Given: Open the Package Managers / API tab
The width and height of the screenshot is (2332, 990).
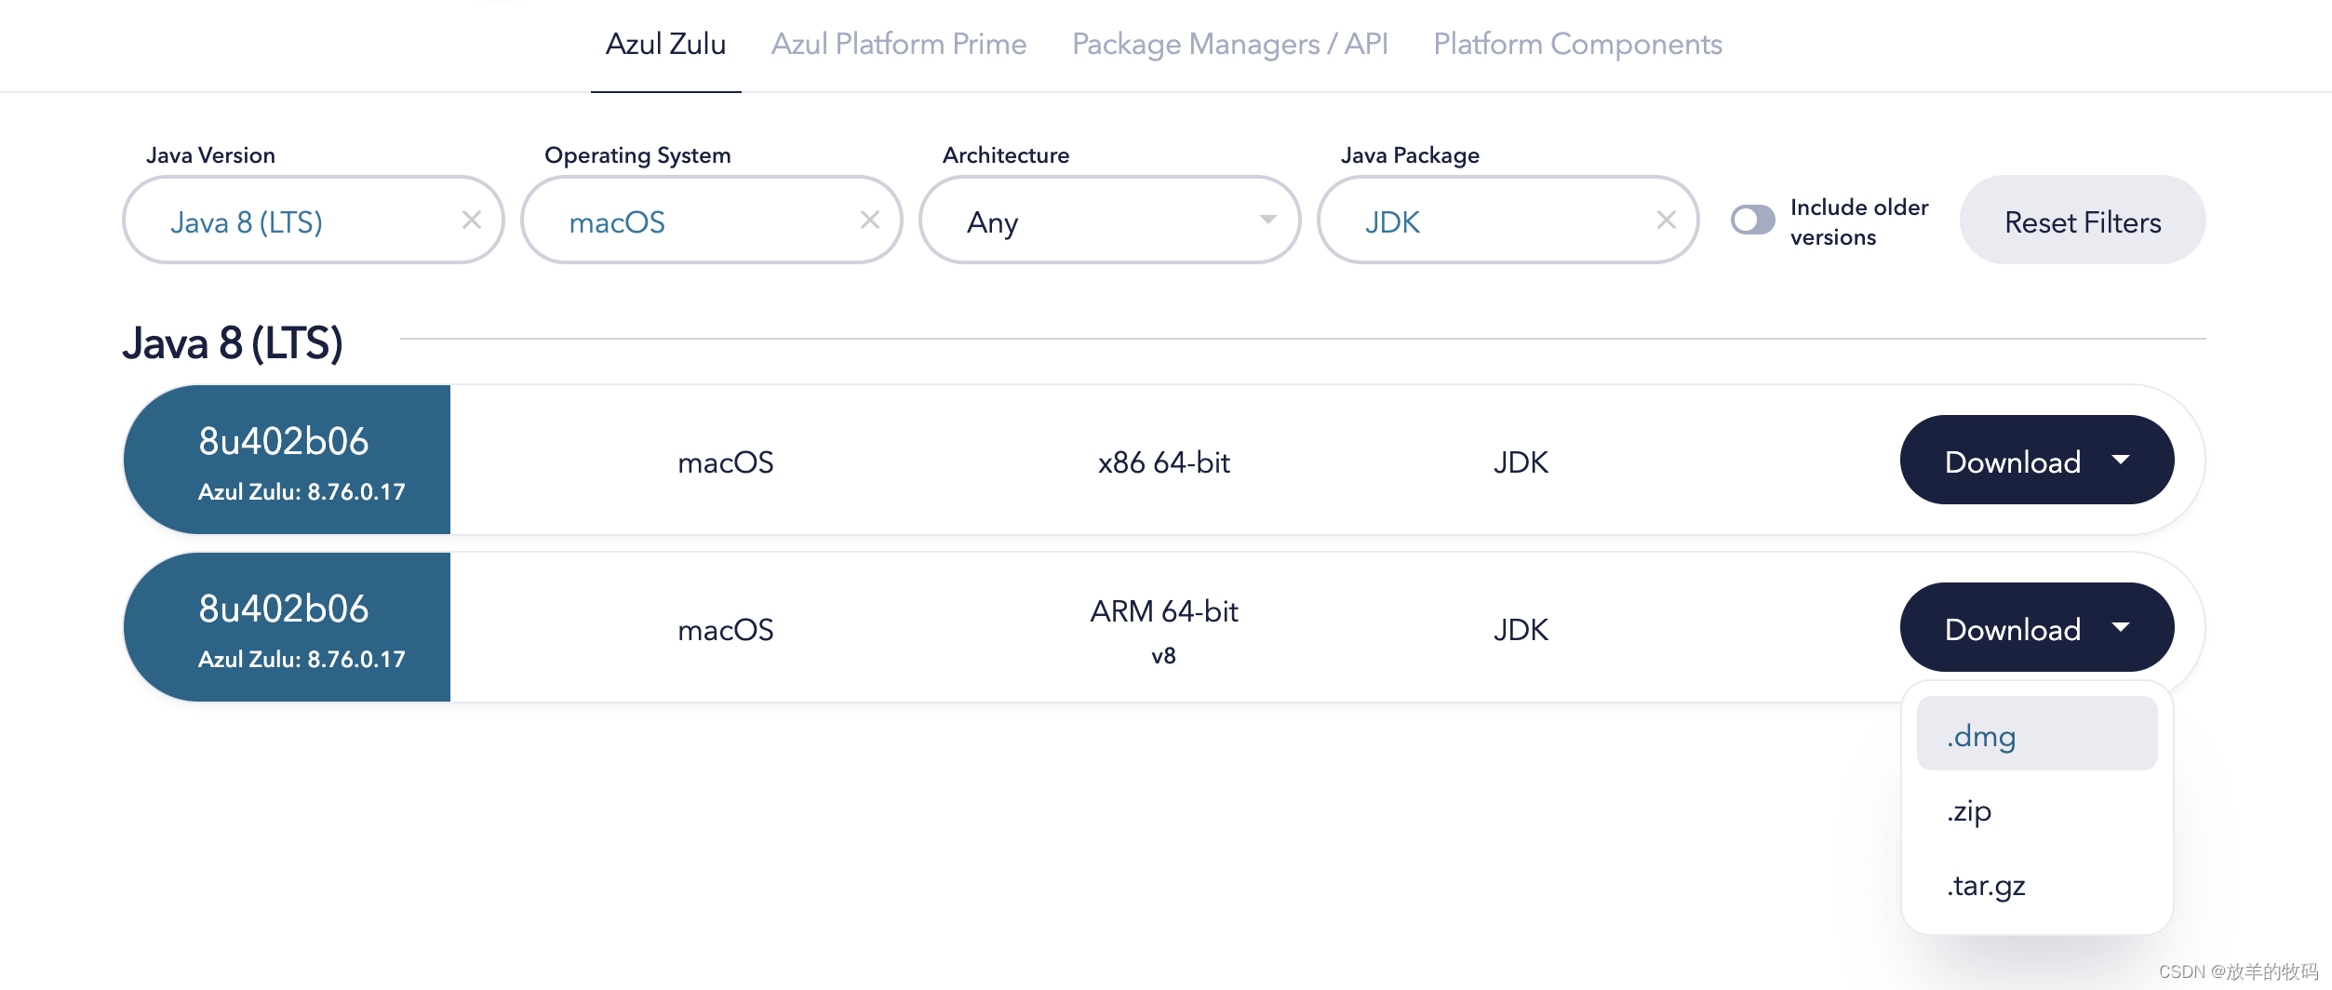Looking at the screenshot, I should (x=1230, y=44).
